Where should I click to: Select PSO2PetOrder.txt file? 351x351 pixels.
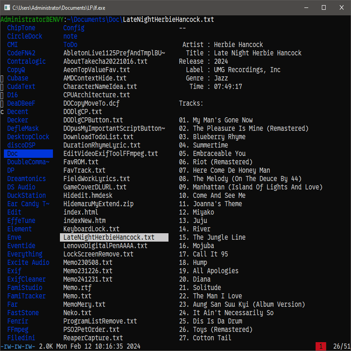click(91, 330)
